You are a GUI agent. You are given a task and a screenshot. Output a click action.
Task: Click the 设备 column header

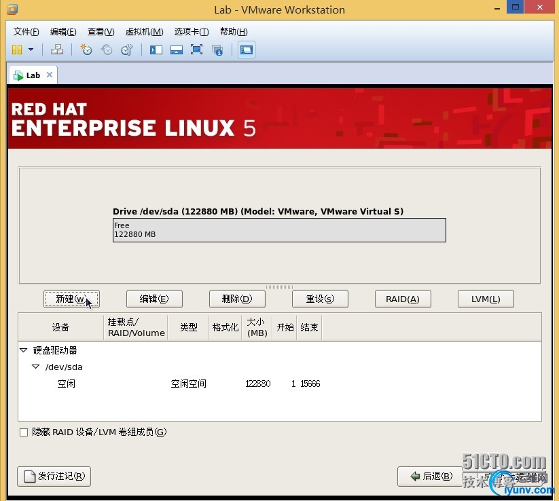60,327
